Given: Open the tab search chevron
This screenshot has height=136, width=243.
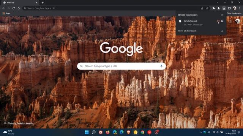Looking at the screenshot, I should 218,3.
